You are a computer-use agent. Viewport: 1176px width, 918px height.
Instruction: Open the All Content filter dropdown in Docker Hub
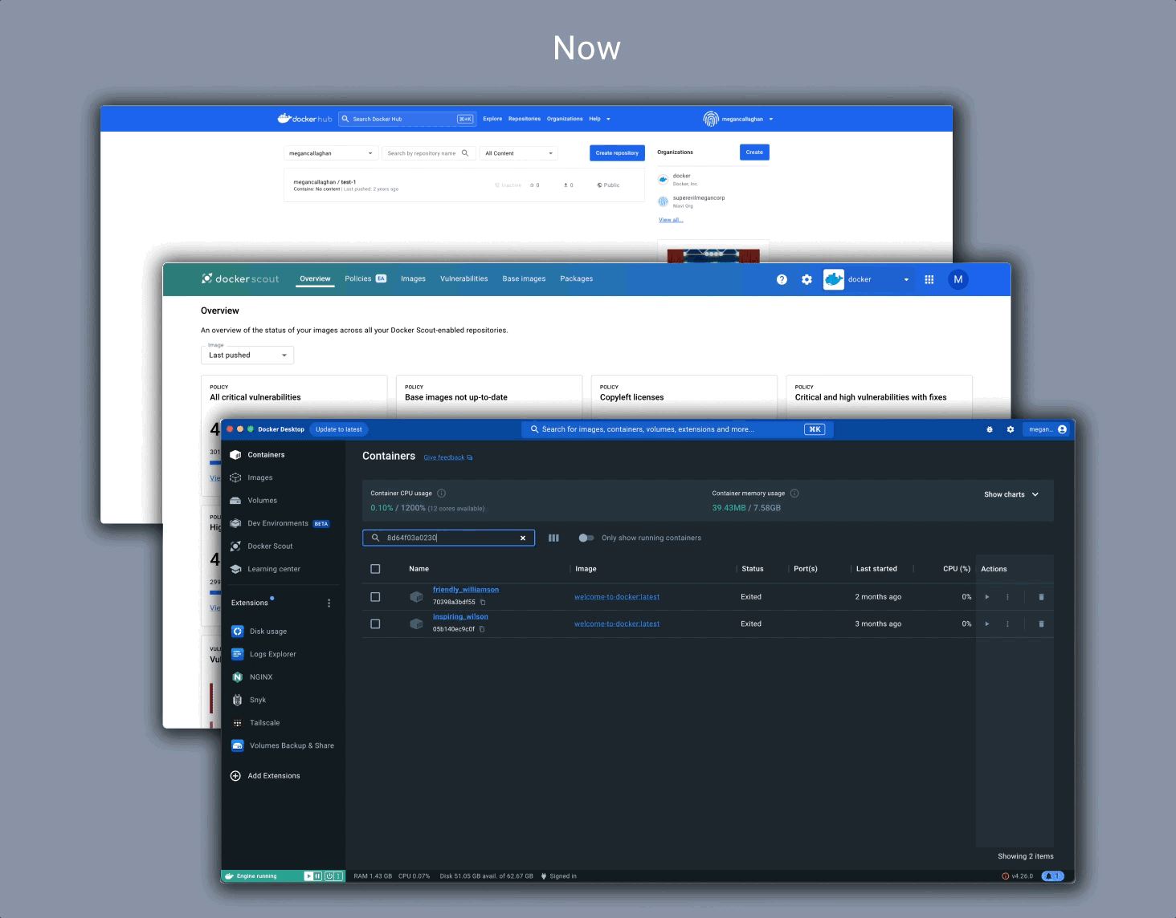[518, 152]
